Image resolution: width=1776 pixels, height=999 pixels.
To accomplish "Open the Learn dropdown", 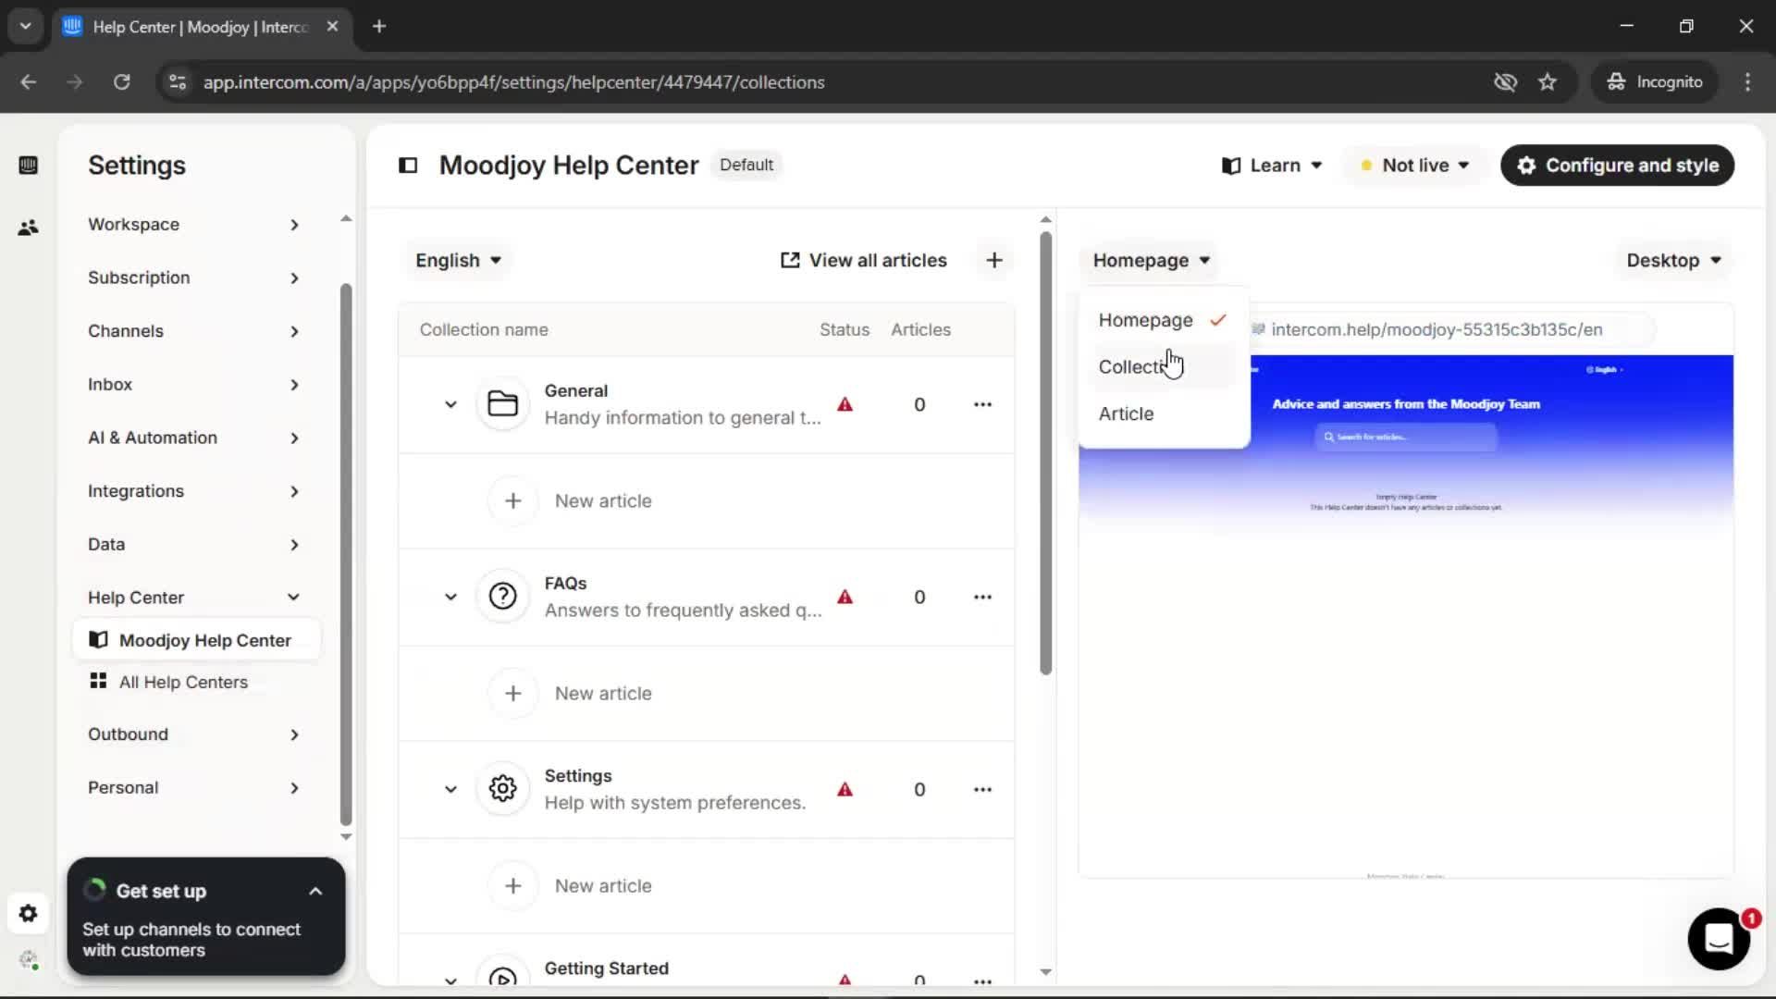I will [1272, 166].
